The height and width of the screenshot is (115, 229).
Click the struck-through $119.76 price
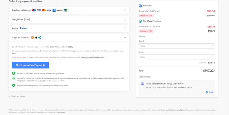pyautogui.click(x=211, y=31)
